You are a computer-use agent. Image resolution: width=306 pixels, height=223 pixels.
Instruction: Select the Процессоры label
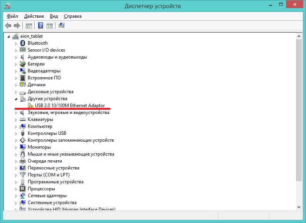(x=41, y=189)
